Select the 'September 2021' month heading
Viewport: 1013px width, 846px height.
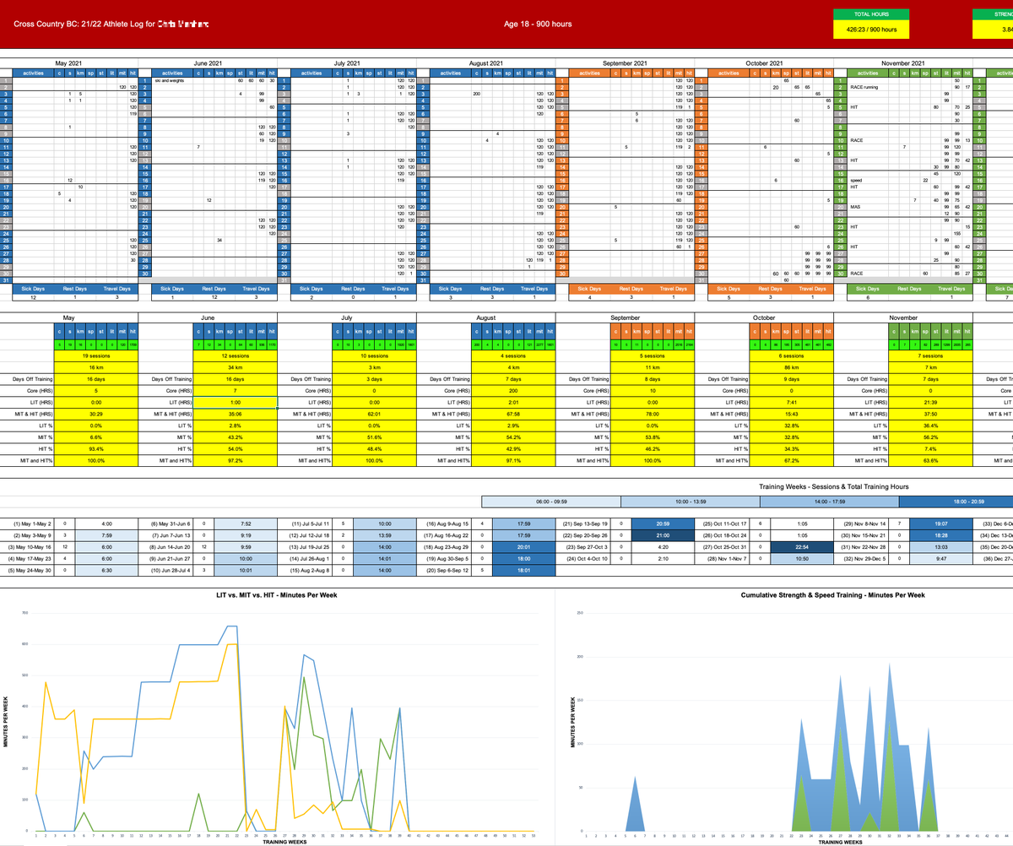(x=626, y=63)
